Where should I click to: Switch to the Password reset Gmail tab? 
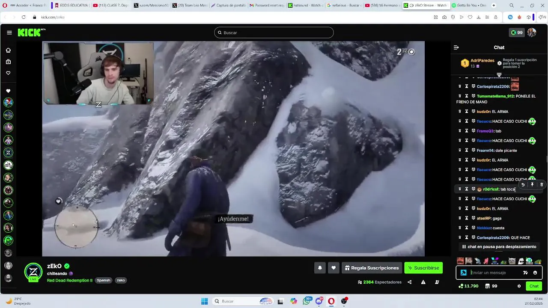tap(267, 6)
